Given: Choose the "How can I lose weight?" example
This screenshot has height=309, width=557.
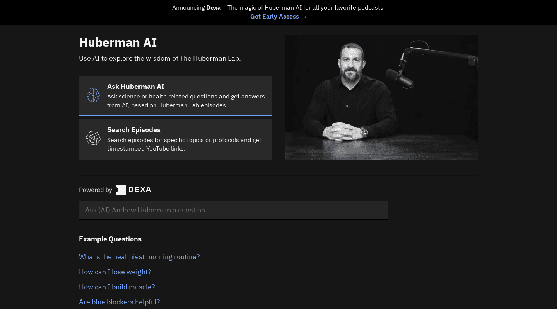Looking at the screenshot, I should point(115,272).
